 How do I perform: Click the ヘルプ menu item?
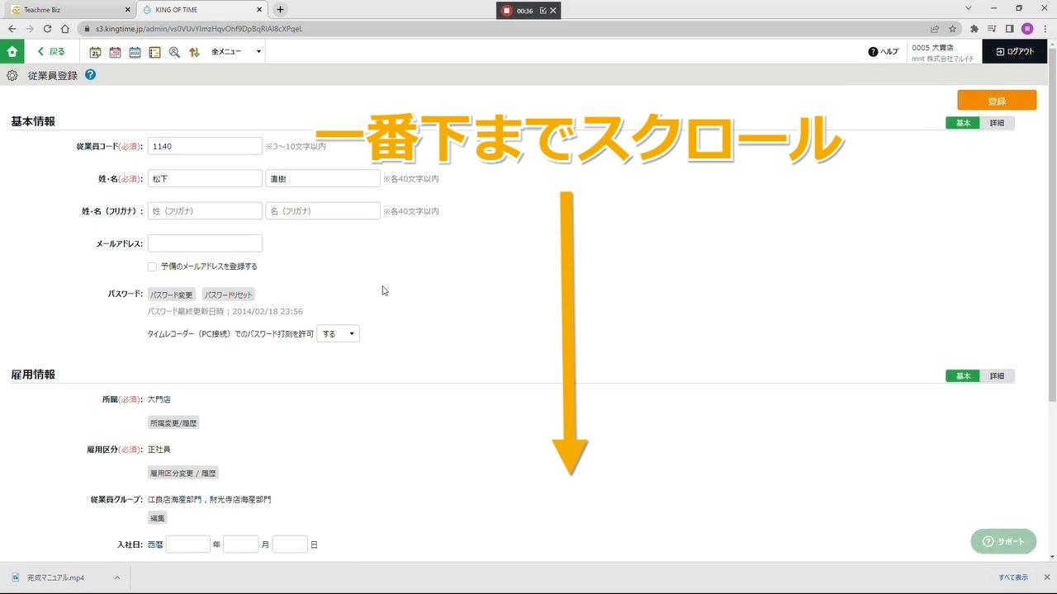(x=884, y=52)
